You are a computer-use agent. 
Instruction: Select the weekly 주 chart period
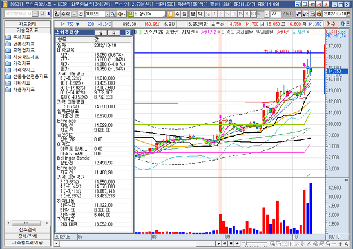tap(177, 14)
